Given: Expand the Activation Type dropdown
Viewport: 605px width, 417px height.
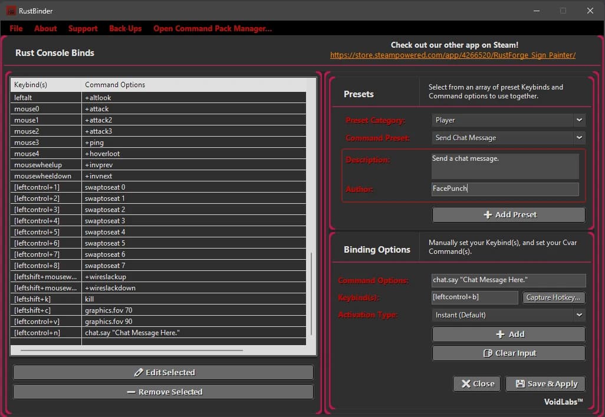Looking at the screenshot, I should click(579, 315).
